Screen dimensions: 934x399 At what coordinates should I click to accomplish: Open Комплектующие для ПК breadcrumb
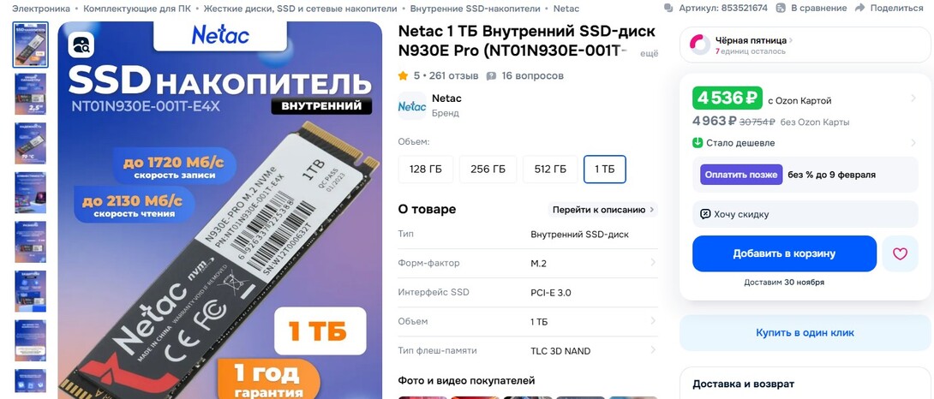point(137,9)
